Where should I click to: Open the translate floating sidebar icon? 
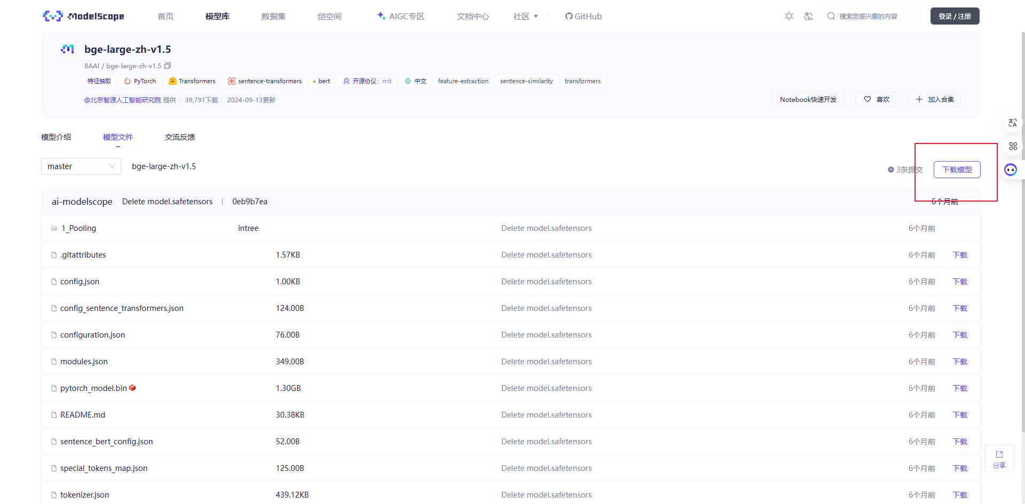click(x=1013, y=123)
